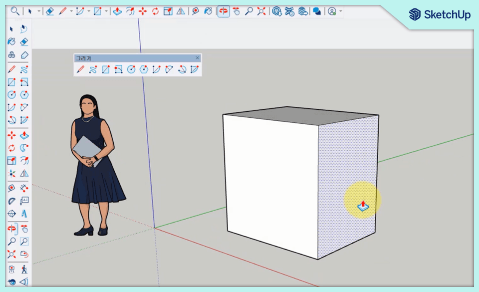Pick the Tag tool in the left palette
Image resolution: width=479 pixels, height=292 pixels.
tap(24, 55)
